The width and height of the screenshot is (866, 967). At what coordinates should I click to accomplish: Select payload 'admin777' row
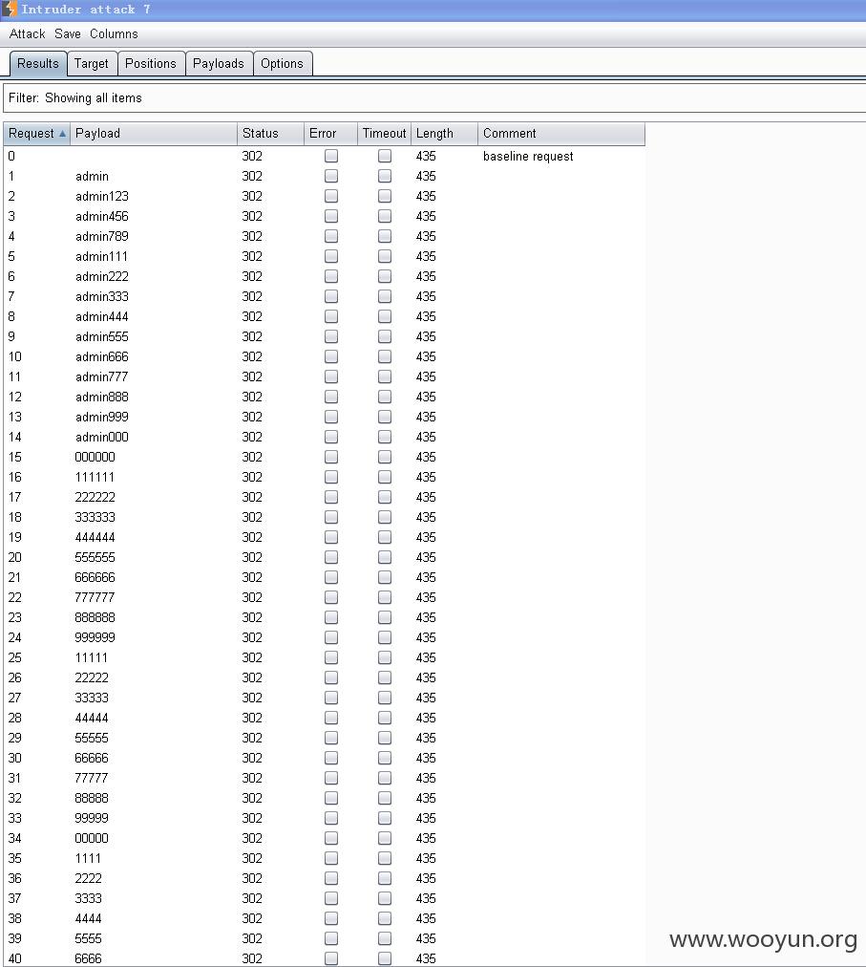coord(102,376)
